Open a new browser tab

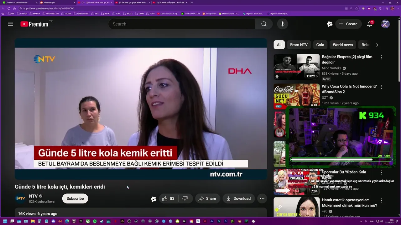coord(192,2)
